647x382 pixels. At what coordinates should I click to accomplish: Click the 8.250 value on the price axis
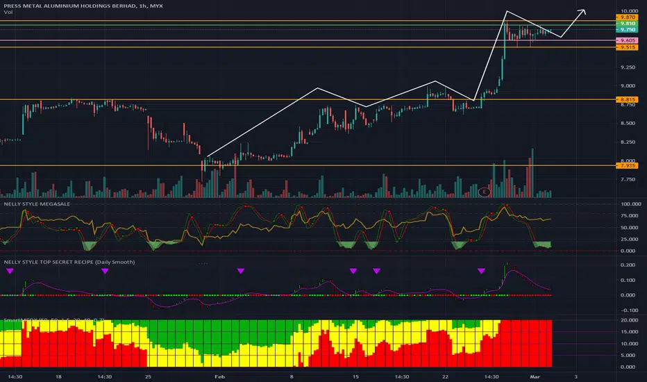click(628, 142)
